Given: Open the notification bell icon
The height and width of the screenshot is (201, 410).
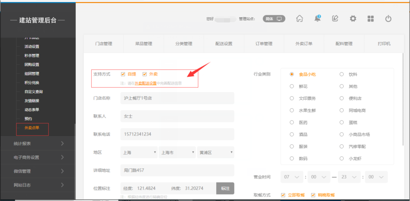Looking at the screenshot, I should pos(317,19).
